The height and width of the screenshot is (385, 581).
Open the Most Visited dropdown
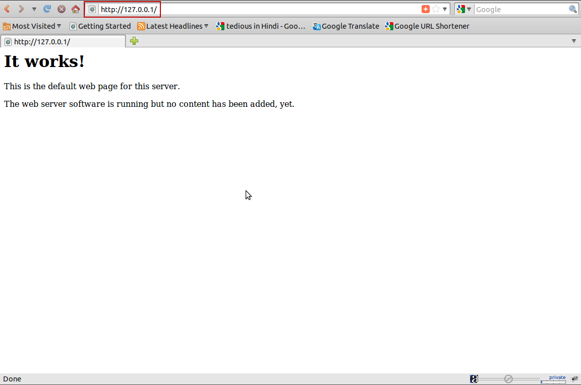click(32, 26)
